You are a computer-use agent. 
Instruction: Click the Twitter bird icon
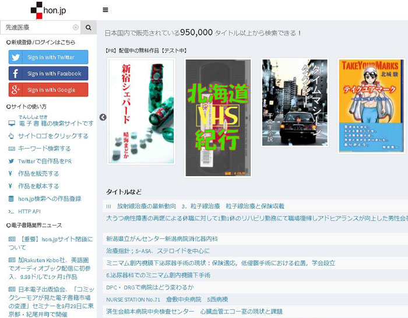point(16,57)
